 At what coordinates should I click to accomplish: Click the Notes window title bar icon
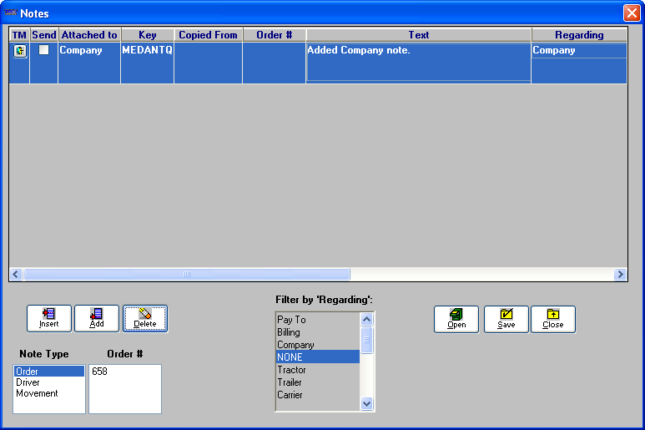click(10, 13)
